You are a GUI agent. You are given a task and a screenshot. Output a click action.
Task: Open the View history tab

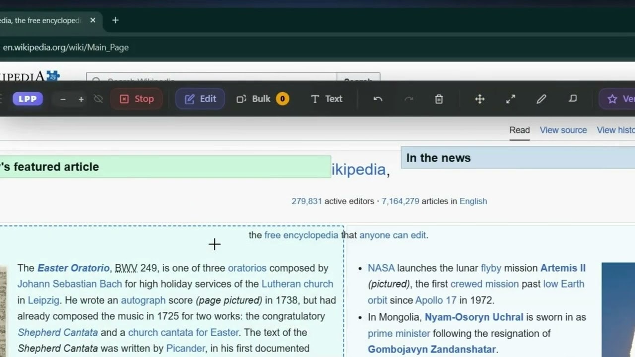click(x=616, y=130)
